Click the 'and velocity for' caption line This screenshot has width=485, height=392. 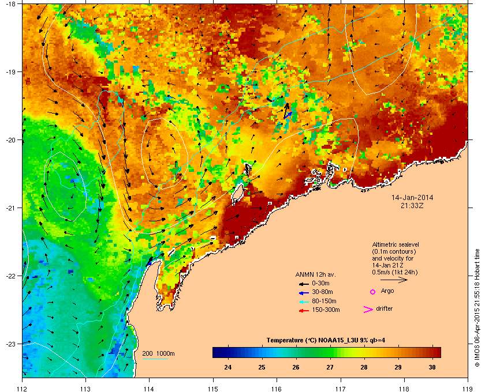tap(393, 258)
